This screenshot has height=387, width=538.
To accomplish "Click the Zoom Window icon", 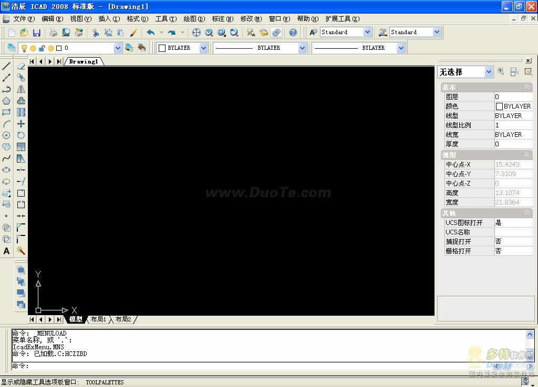I will (x=222, y=33).
